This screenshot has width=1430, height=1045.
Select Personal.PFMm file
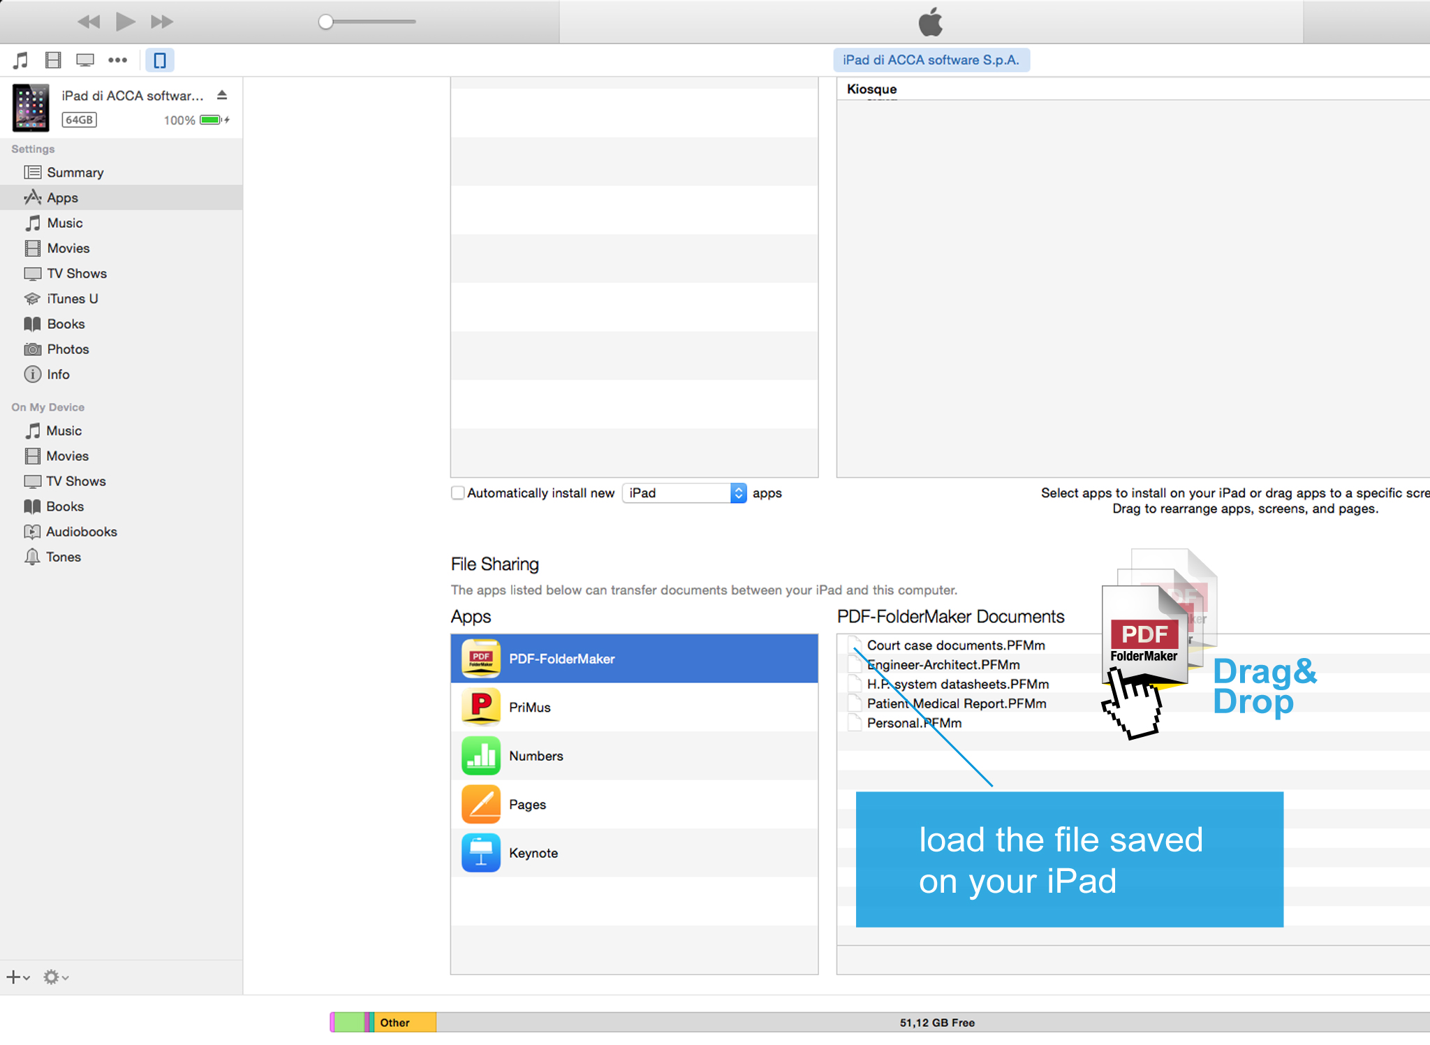point(914,723)
